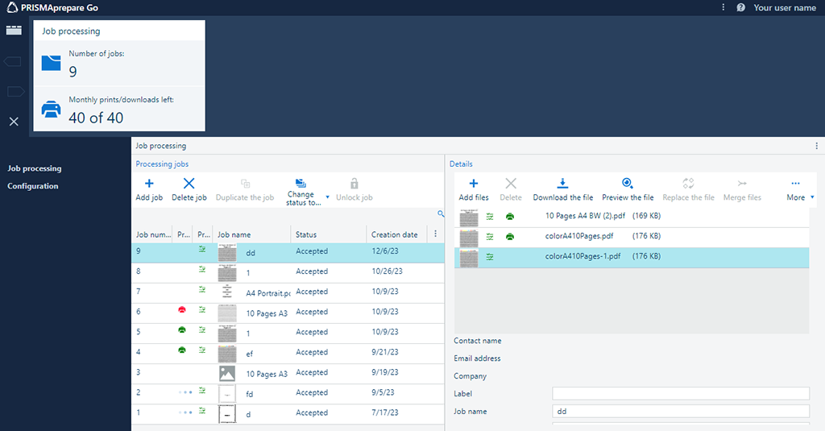Click the Preview the file magnifier icon

[627, 183]
